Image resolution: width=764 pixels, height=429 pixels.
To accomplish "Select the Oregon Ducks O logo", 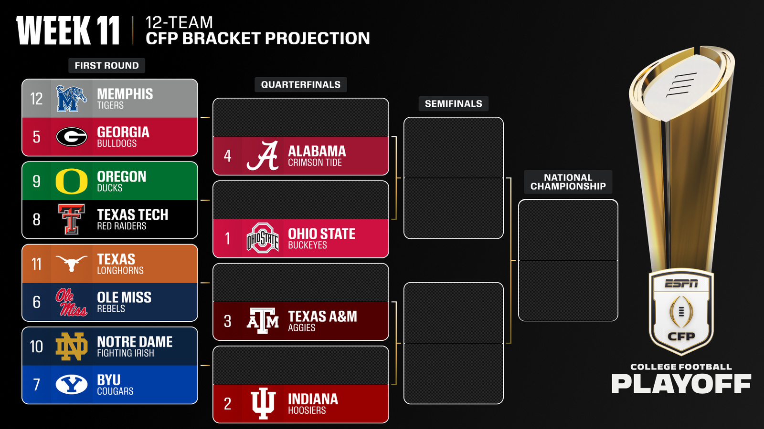I will (72, 181).
